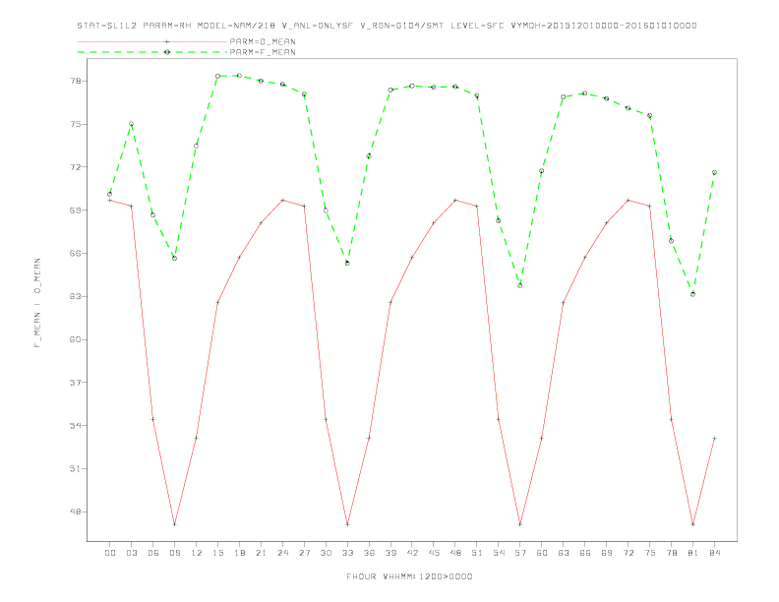
Task: Click y-axis tick label 57
Action: (x=75, y=383)
